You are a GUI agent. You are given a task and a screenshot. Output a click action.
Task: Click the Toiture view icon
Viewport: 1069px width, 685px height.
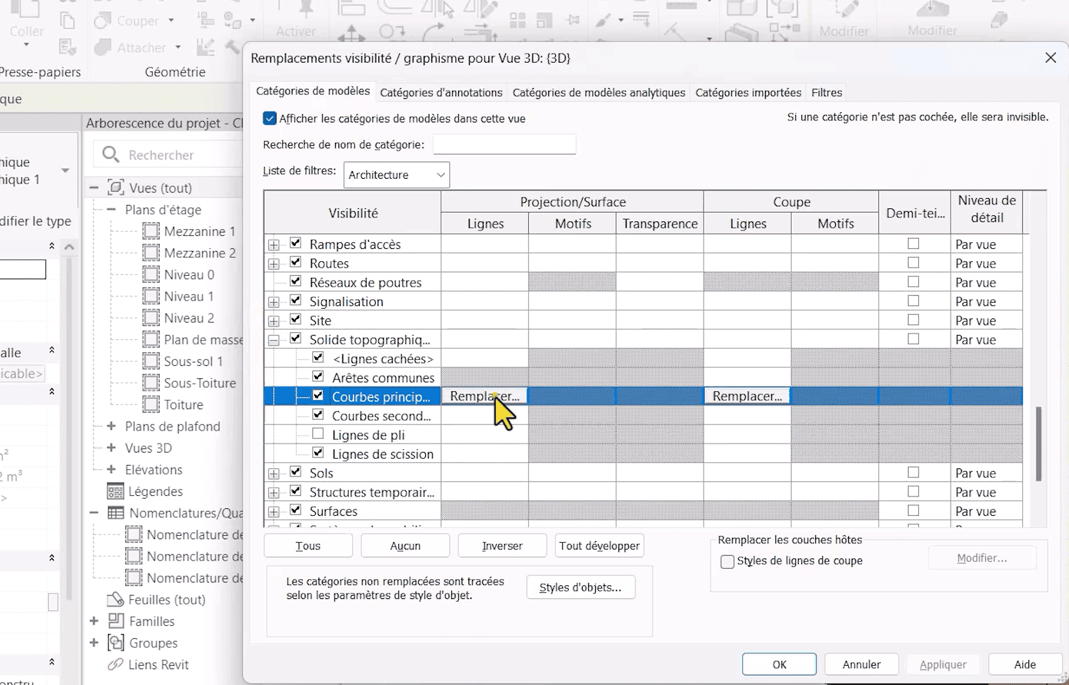pos(151,404)
